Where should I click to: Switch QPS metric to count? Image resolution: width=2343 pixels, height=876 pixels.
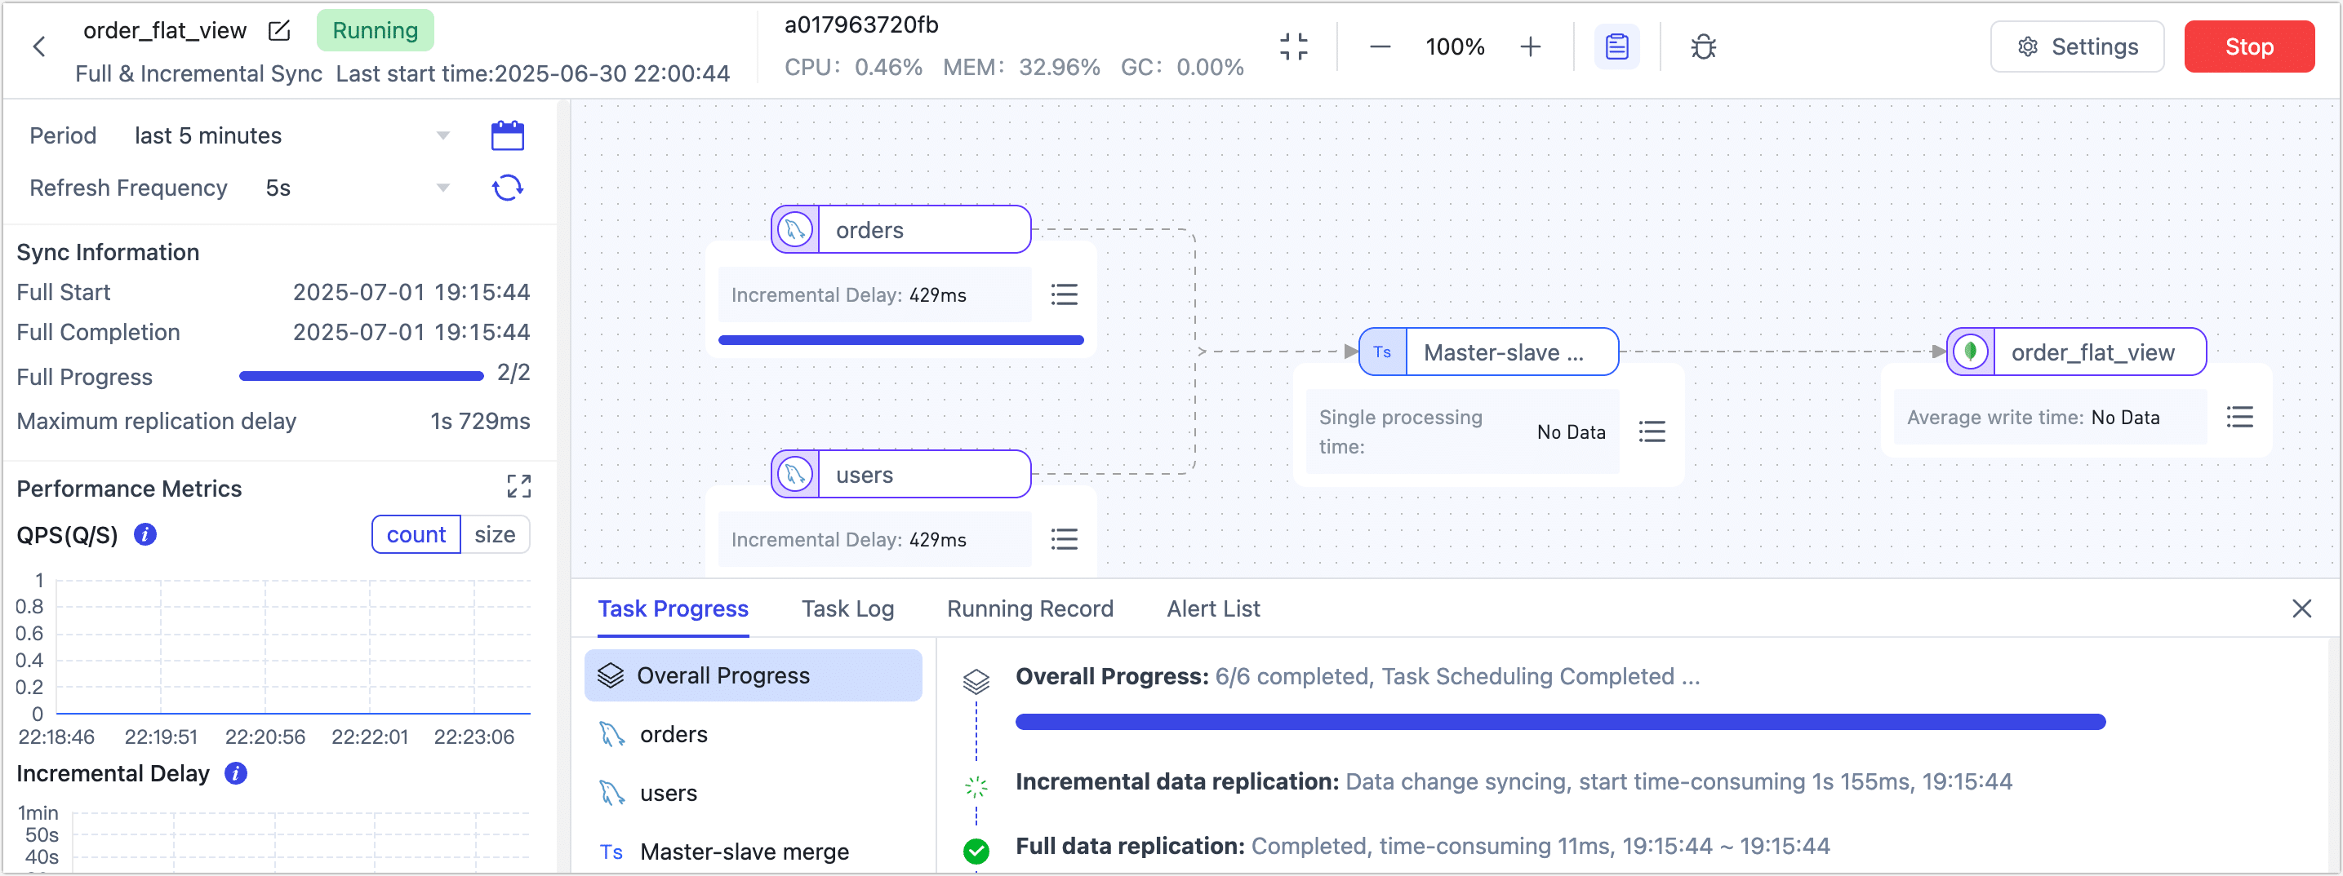point(416,534)
